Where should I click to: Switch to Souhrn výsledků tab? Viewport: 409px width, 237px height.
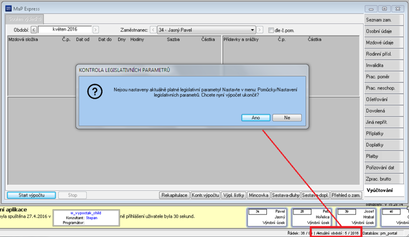(x=25, y=19)
